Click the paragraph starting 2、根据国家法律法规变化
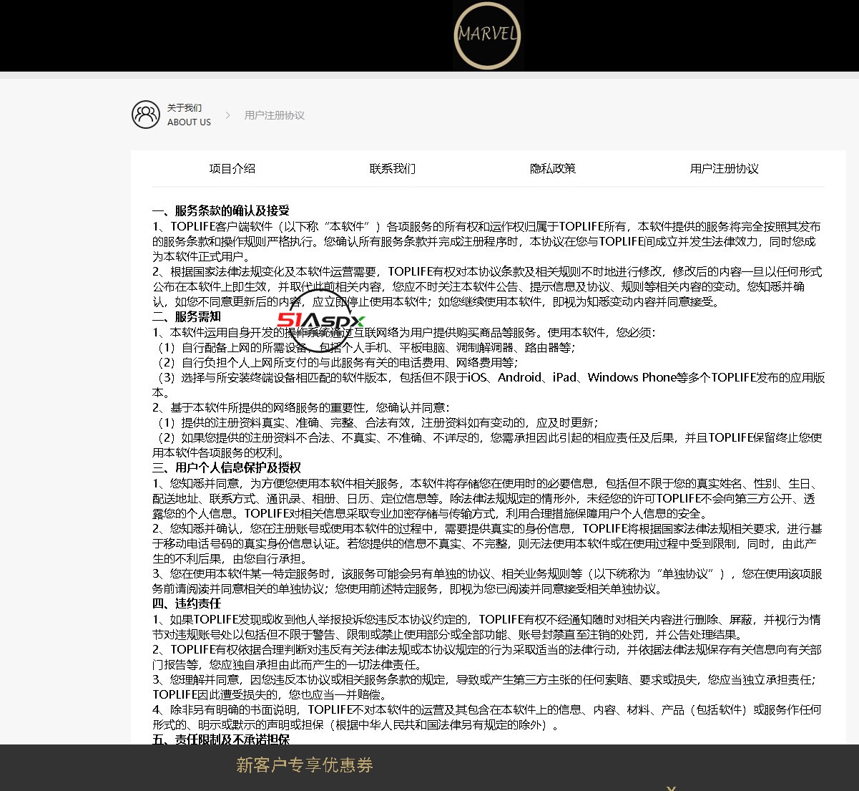The image size is (859, 791). click(487, 286)
